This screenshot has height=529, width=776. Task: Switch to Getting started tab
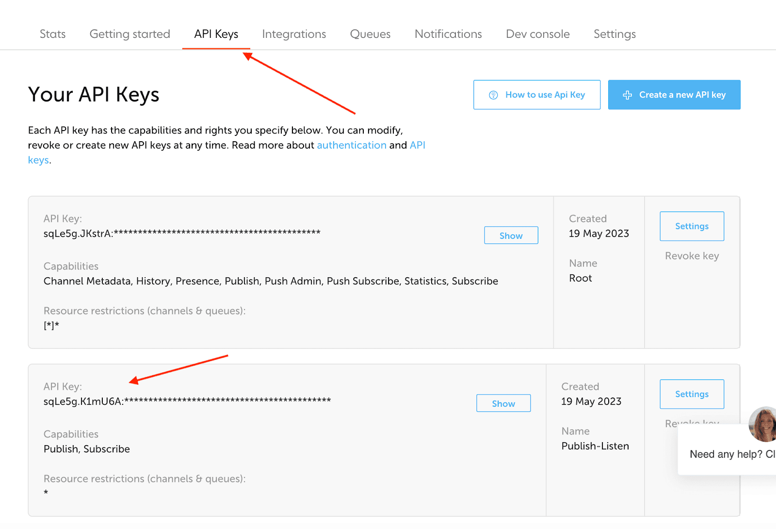130,34
